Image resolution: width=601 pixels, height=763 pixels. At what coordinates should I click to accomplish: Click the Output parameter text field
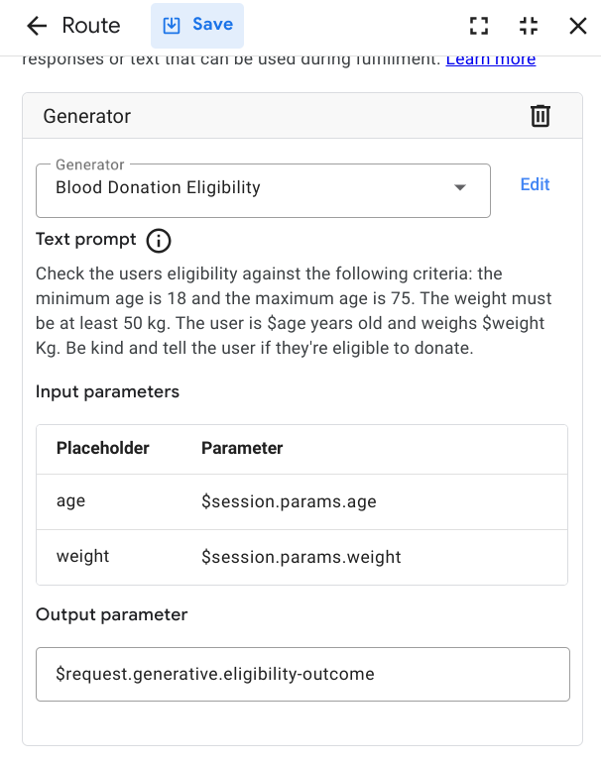[x=302, y=675]
